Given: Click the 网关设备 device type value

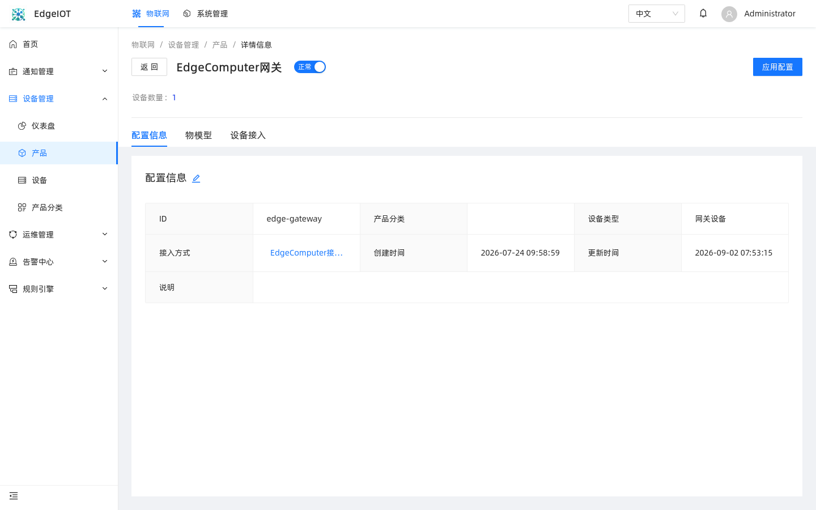Looking at the screenshot, I should 711,219.
